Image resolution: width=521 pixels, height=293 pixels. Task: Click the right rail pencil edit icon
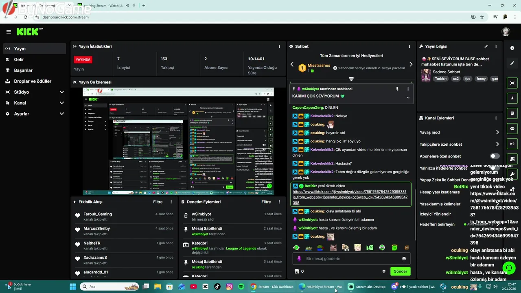[512, 63]
